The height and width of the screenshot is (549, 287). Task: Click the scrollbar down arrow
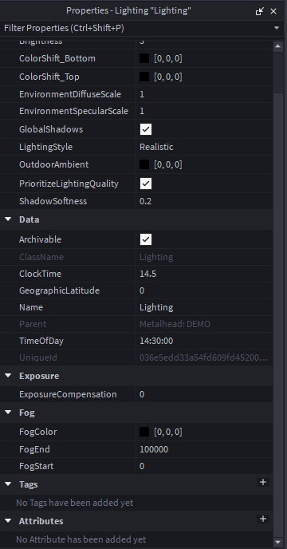pyautogui.click(x=278, y=543)
